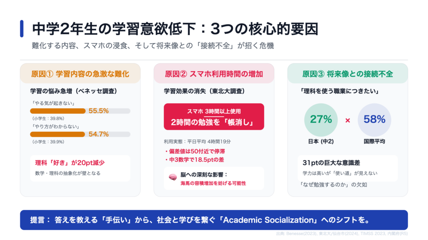428x240 pixels.
Task: Select the 原因① 学習内容の急激な難化 header
Action: [x=80, y=74]
